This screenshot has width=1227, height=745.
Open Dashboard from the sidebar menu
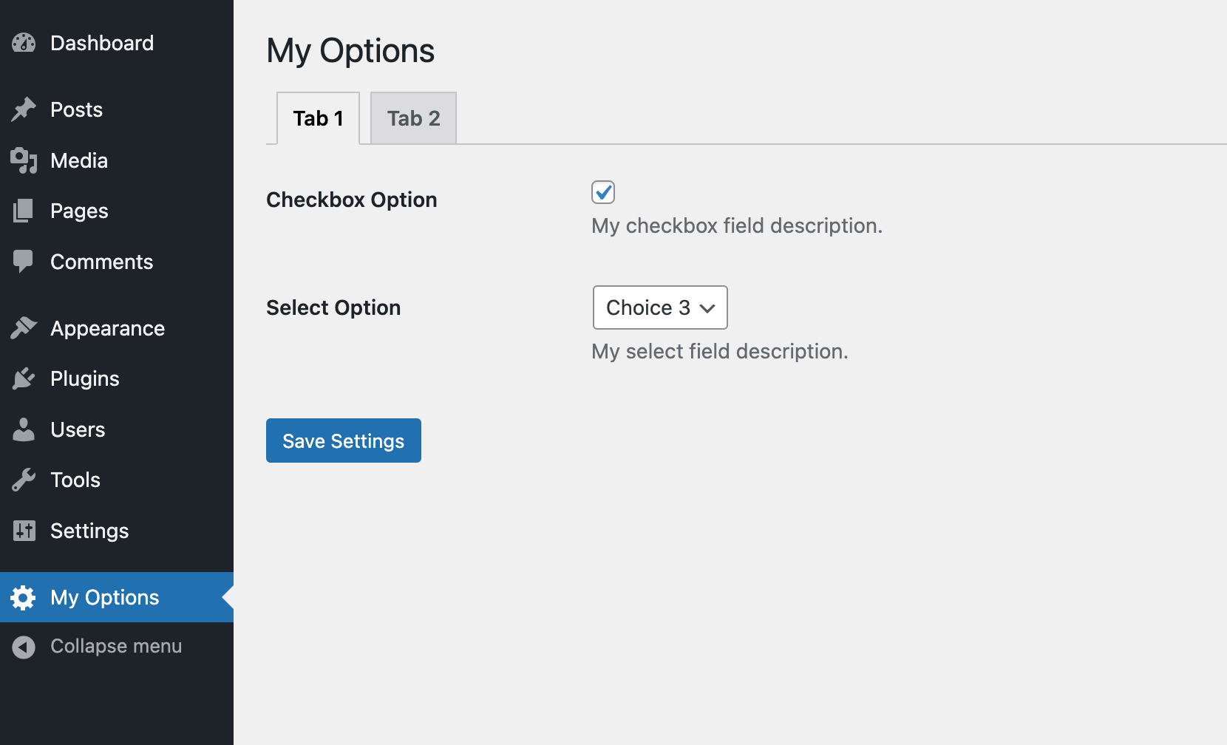click(102, 43)
